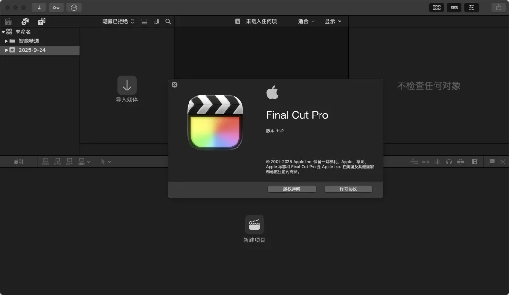Click the 版权声明 button
This screenshot has width=509, height=295.
coord(292,189)
